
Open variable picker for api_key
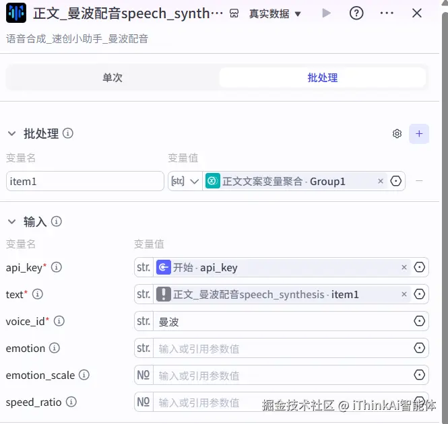419,267
